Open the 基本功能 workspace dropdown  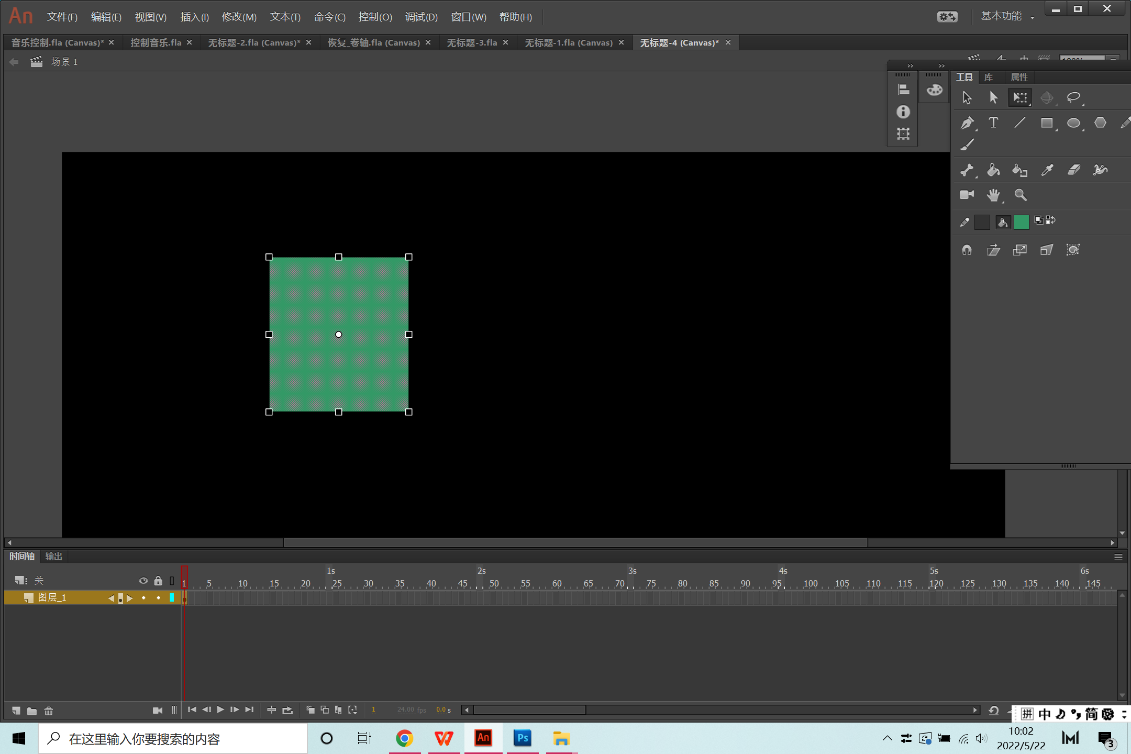[1006, 17]
